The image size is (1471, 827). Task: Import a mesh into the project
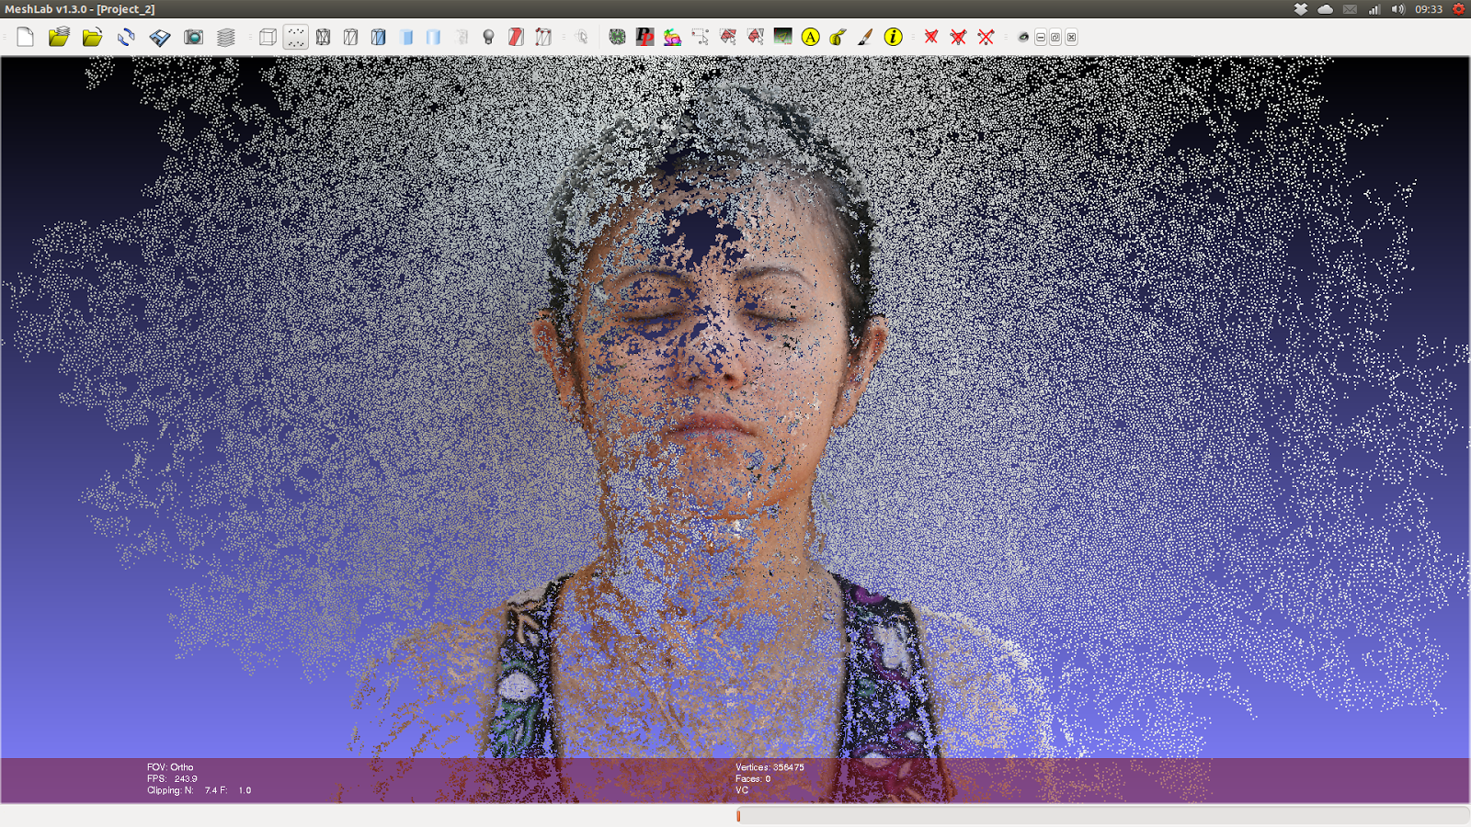coord(93,37)
